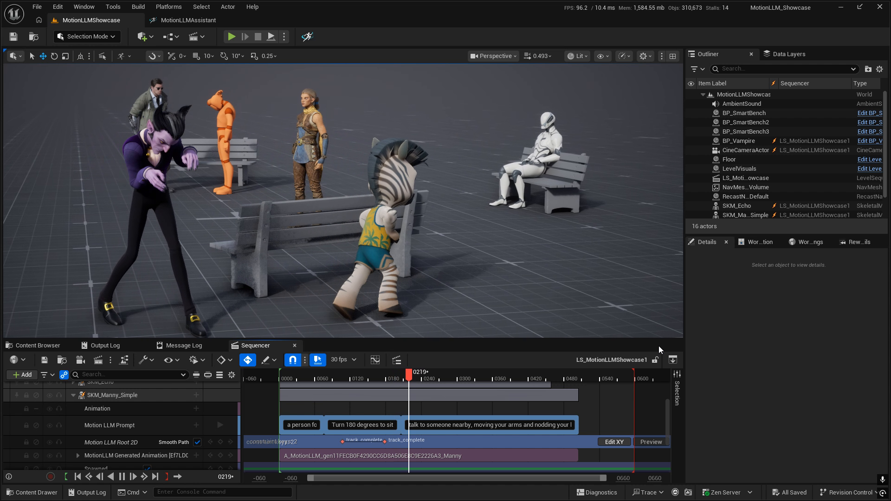
Task: Save the current level with floppy icon
Action: pos(13,37)
